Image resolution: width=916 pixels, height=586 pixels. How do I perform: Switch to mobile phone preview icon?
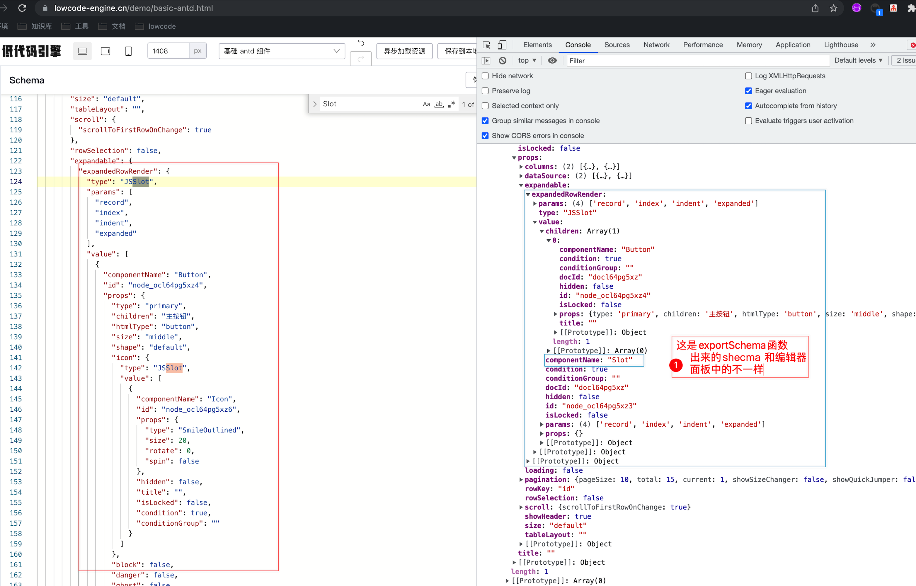pos(129,51)
